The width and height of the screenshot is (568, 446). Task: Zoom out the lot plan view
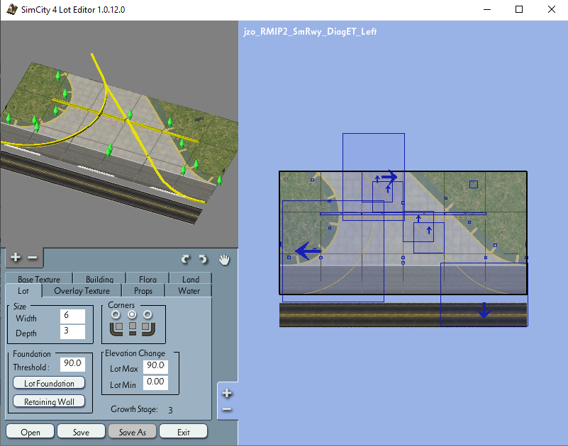[x=227, y=409]
